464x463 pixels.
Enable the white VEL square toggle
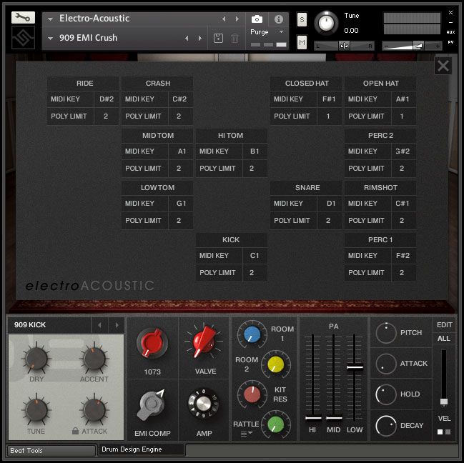tap(440, 432)
